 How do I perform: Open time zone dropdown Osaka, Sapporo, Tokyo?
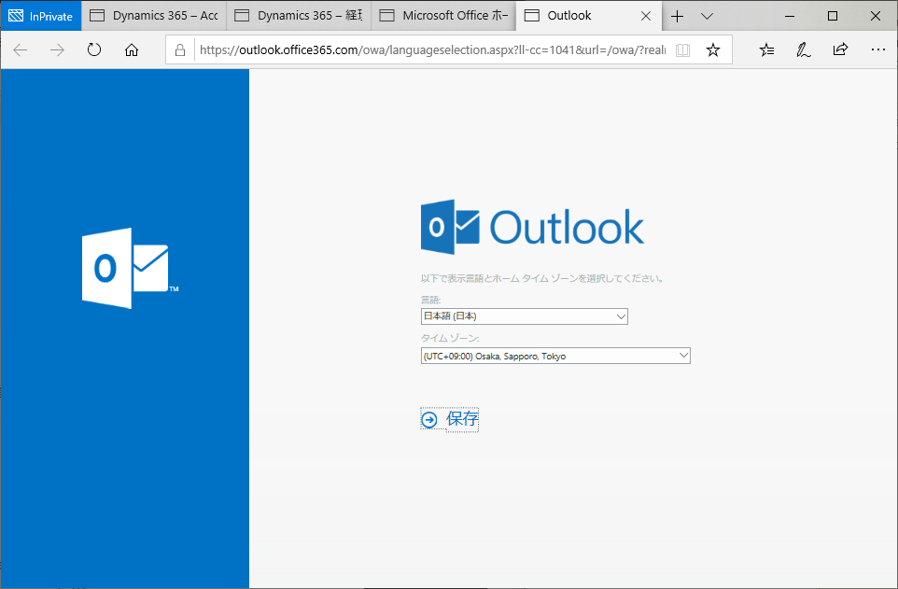[x=555, y=356]
